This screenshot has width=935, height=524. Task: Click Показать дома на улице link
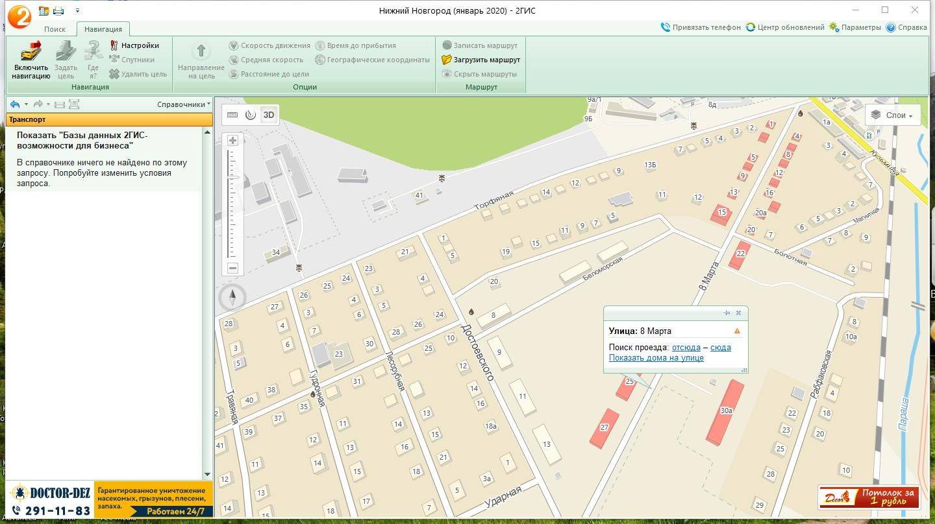click(x=656, y=358)
